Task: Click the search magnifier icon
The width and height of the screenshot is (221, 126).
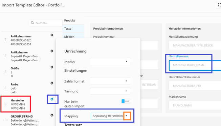Action: (x=32, y=23)
